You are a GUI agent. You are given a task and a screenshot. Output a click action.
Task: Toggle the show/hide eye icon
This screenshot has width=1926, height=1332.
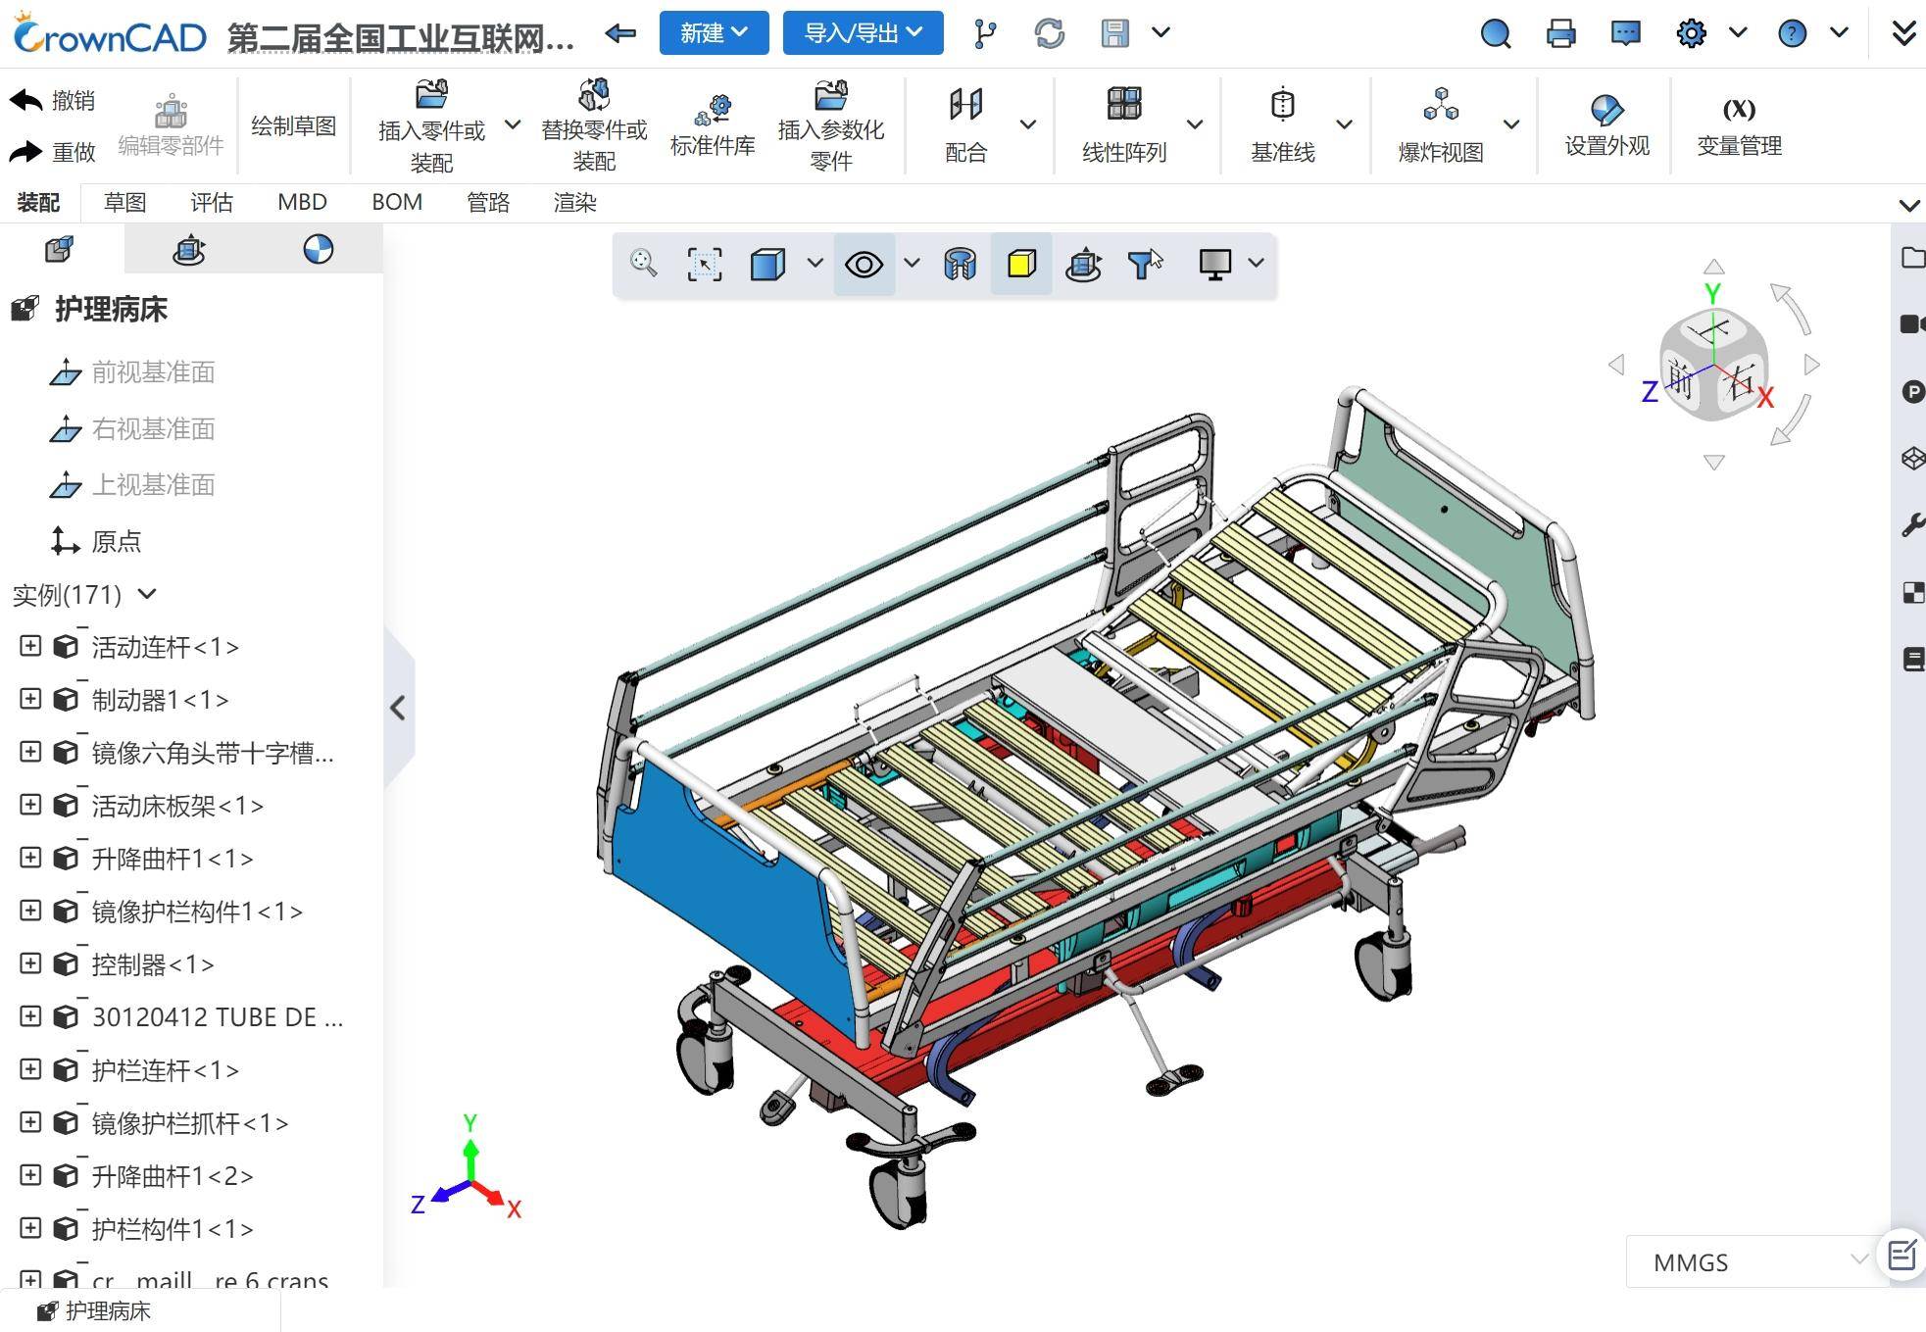[864, 264]
